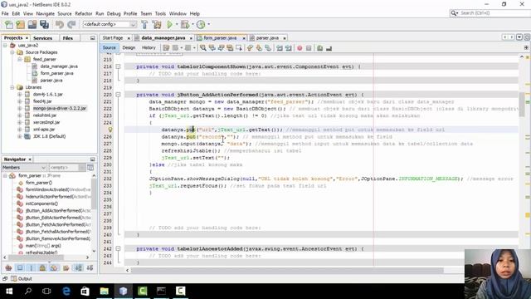Open Microsoft Edge from the taskbar

click(66, 291)
